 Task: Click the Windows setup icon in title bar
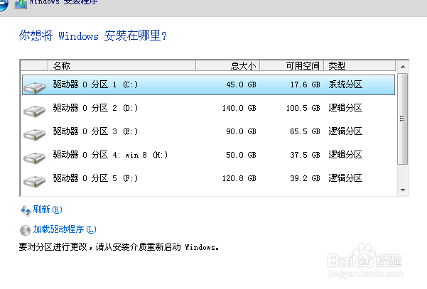[21, 4]
